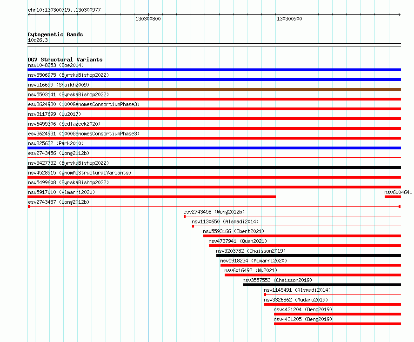Image resolution: width=414 pixels, height=342 pixels.
Task: Select the blue bar under nsv825632
Action: 214,148
